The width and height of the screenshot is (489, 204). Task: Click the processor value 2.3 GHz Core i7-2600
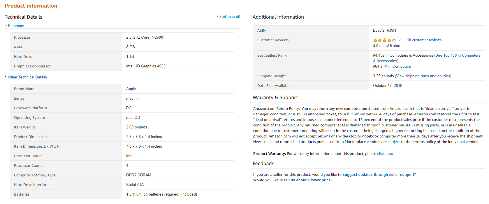pos(145,37)
